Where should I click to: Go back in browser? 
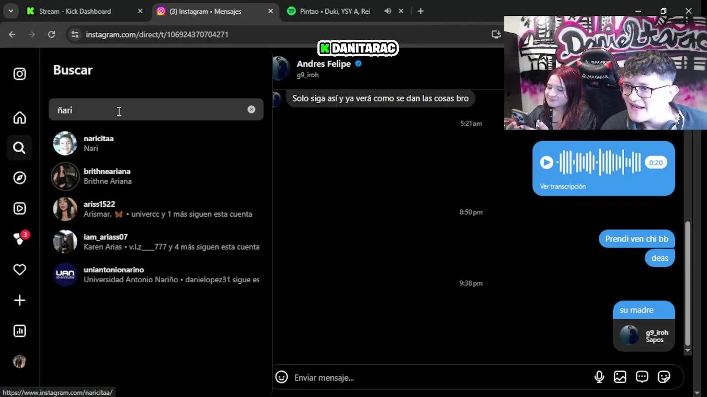(x=12, y=34)
